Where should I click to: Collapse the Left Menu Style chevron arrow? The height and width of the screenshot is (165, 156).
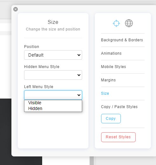[79, 95]
